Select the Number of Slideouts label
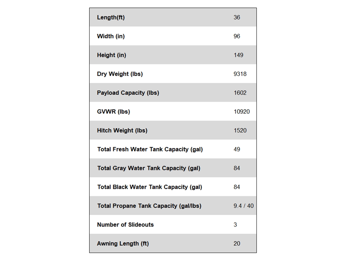The image size is (346, 260). [125, 225]
